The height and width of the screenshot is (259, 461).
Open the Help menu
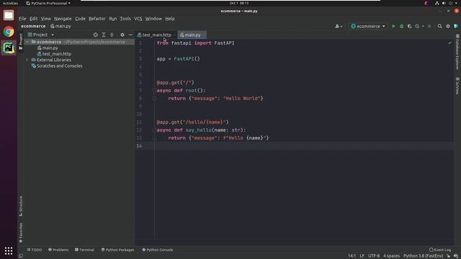point(170,19)
